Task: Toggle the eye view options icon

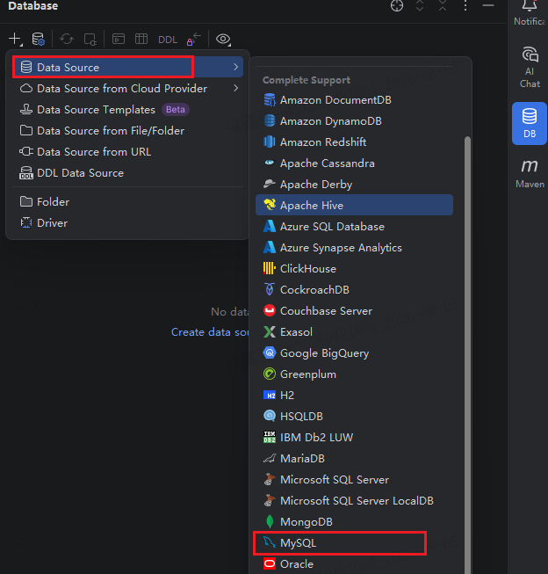Action: click(224, 39)
